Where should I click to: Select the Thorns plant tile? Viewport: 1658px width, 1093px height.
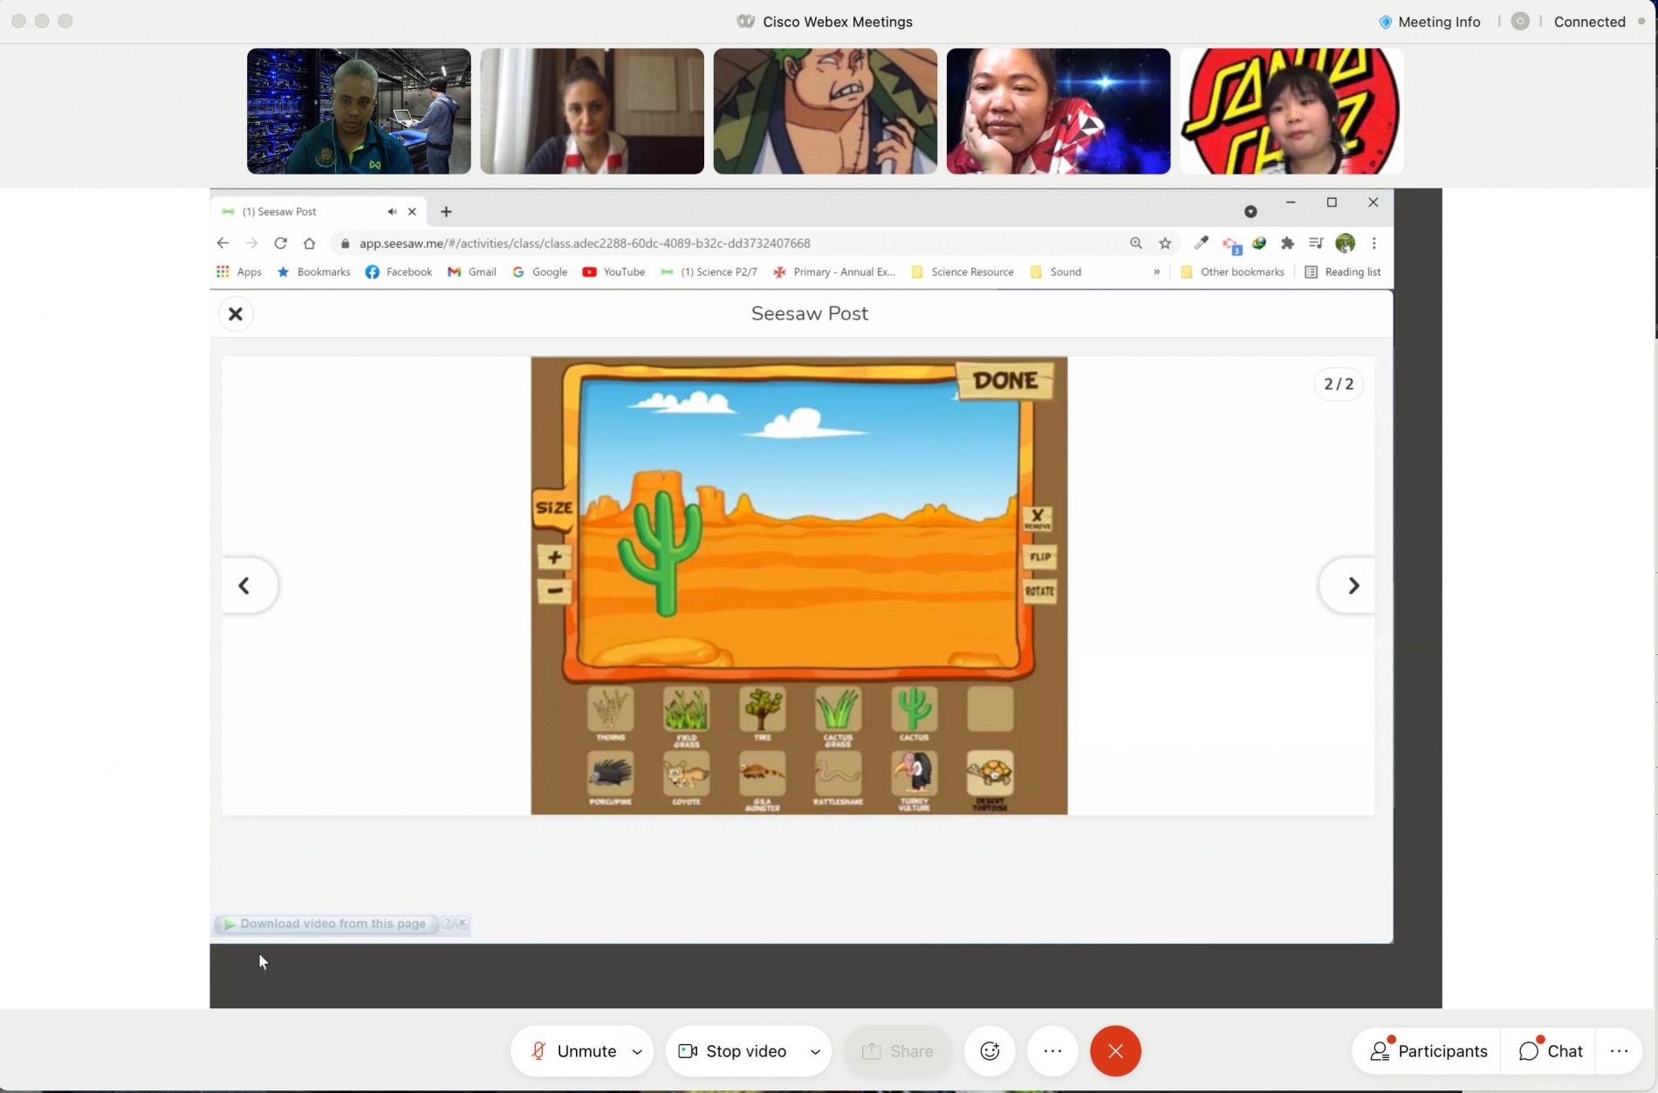(610, 710)
